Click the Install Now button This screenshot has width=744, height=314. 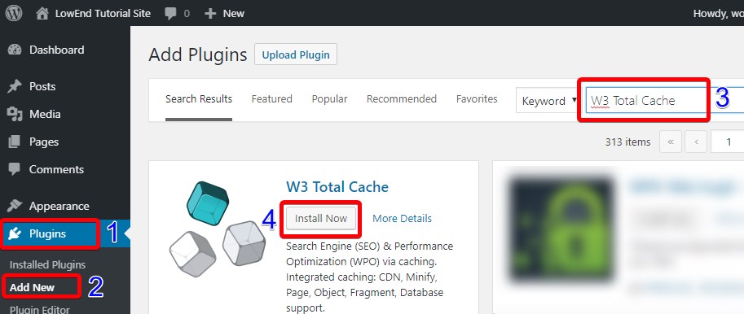tap(321, 218)
